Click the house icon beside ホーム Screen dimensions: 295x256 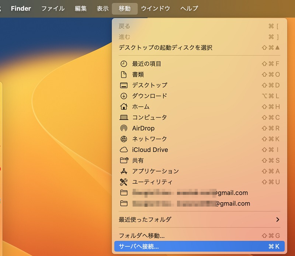[124, 107]
